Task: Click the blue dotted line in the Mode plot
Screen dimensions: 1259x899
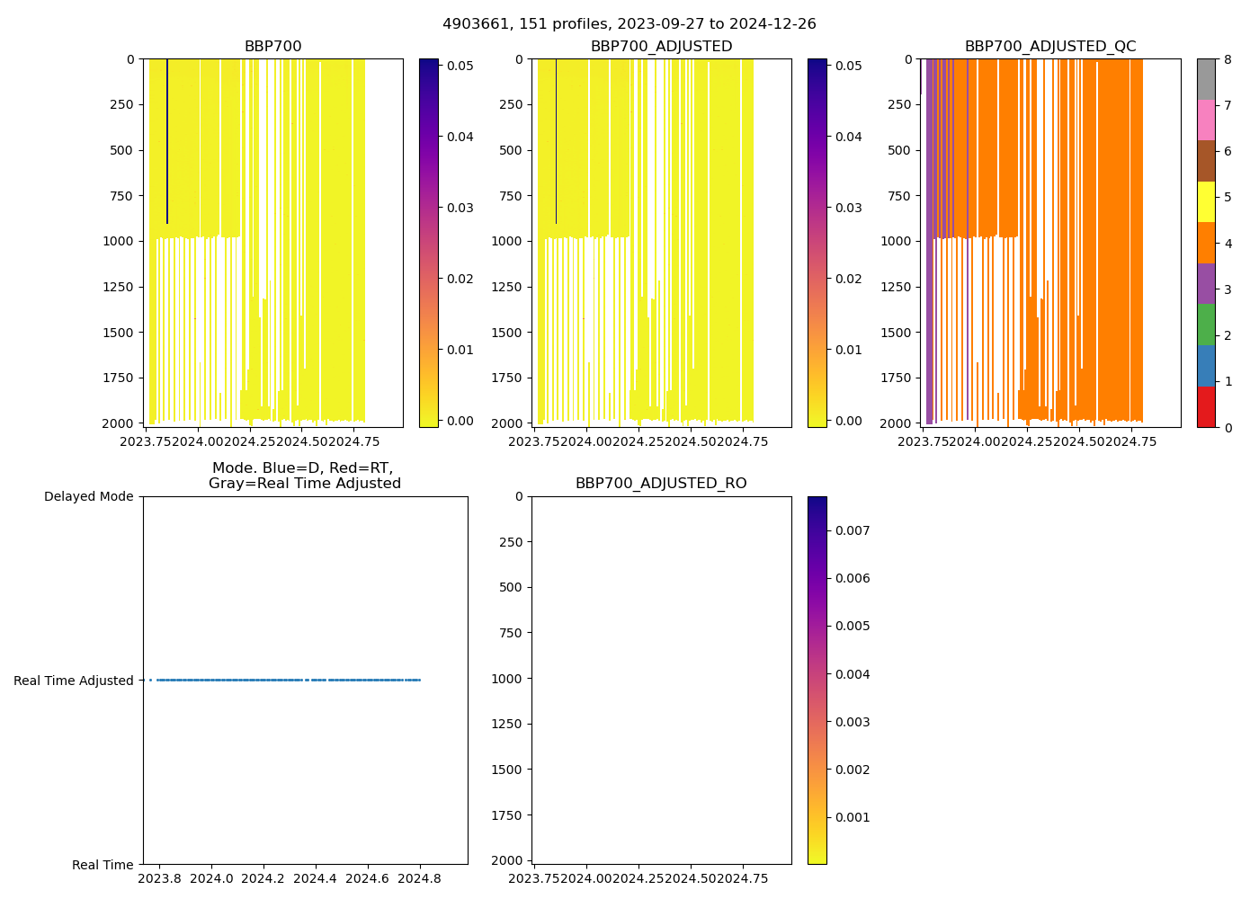Action: point(270,680)
